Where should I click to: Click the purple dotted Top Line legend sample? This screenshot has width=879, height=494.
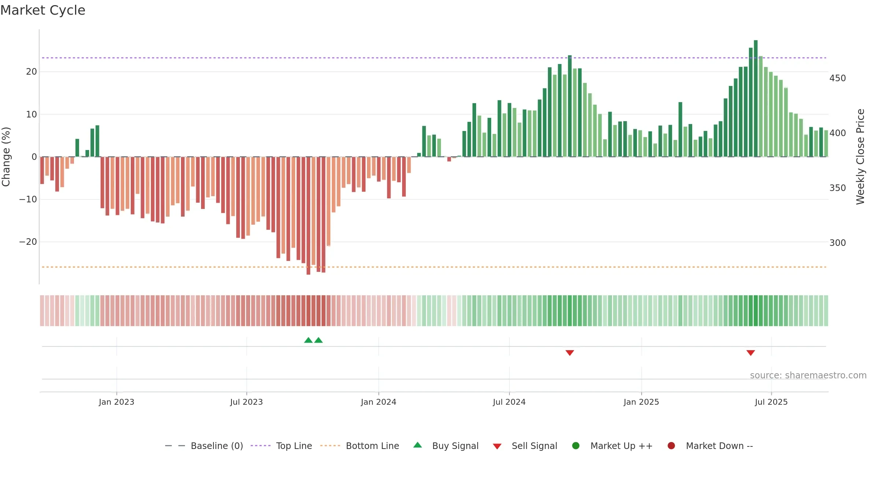point(260,446)
